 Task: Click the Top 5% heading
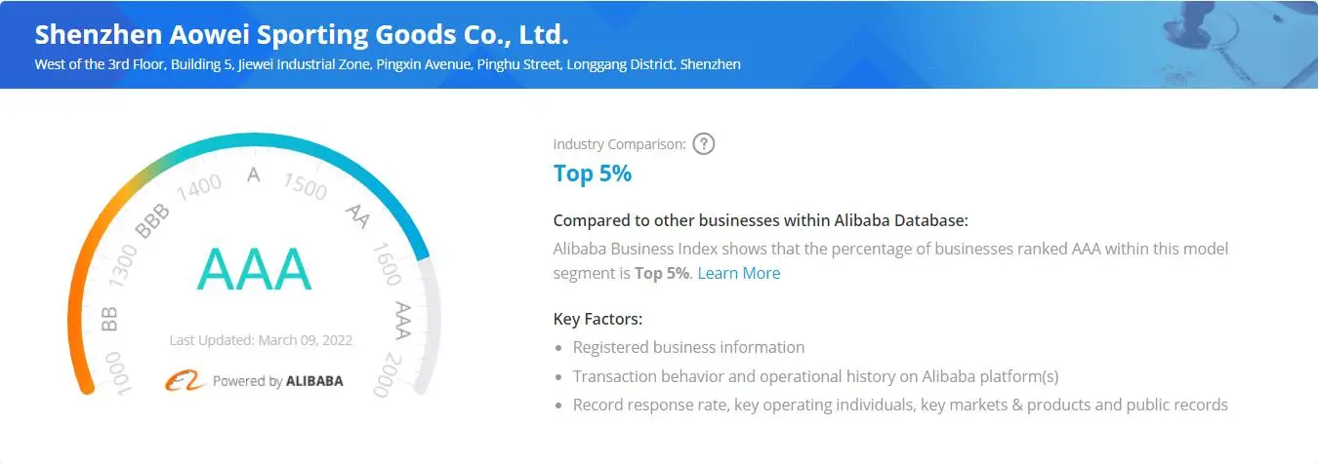point(592,174)
